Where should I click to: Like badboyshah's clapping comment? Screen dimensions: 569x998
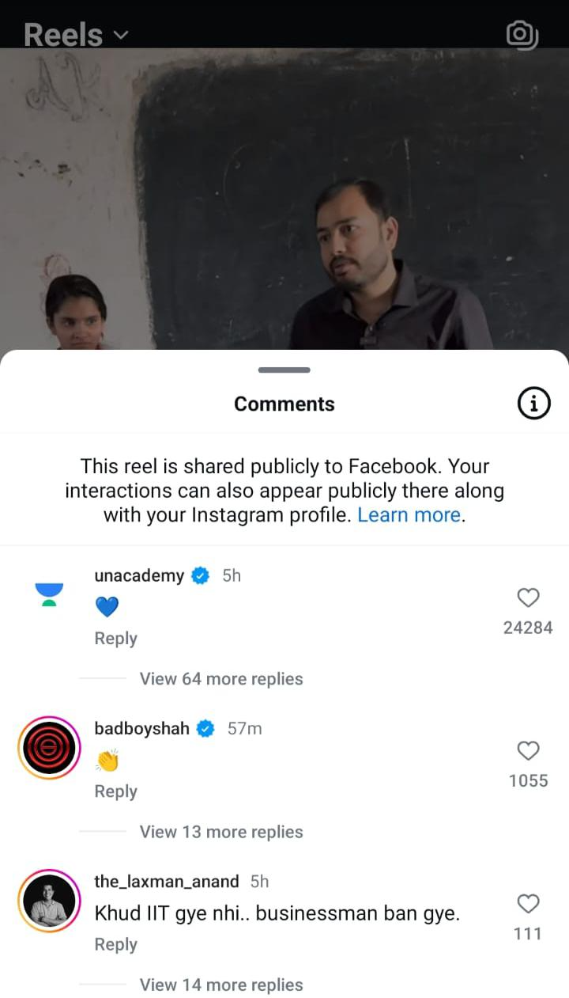528,750
